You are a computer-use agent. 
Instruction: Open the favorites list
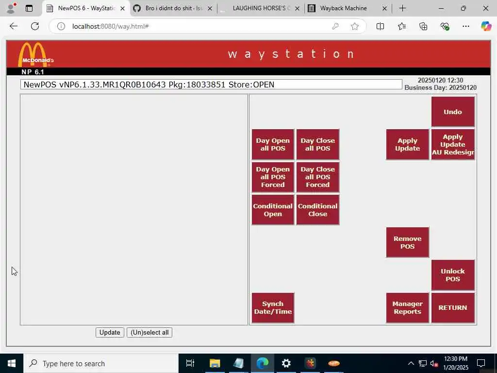tap(401, 26)
